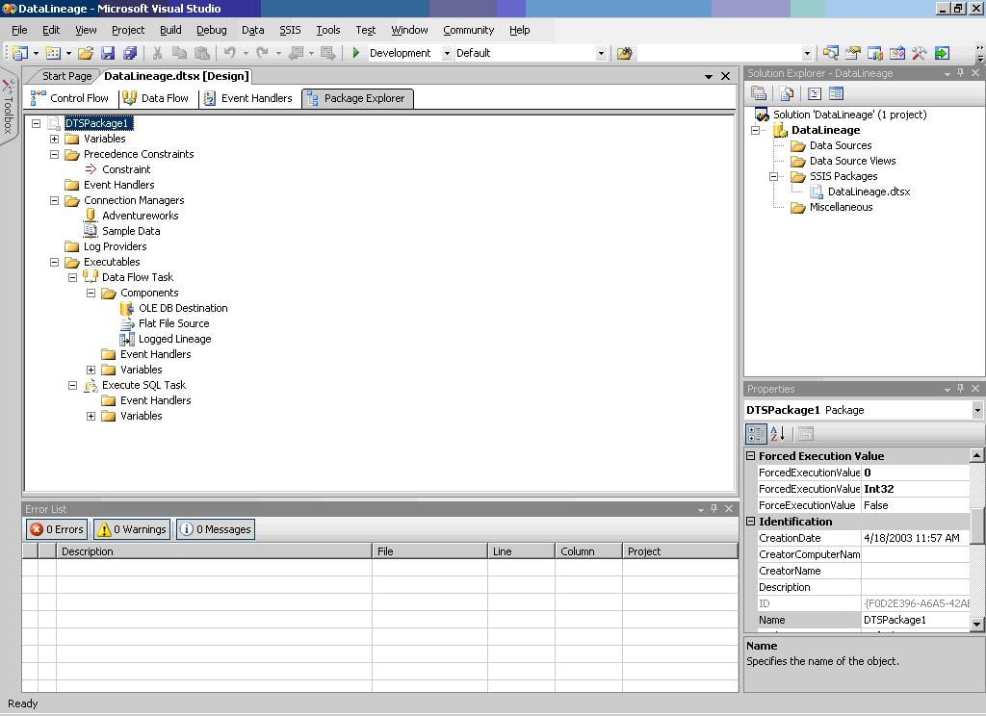Click the Paste clipboard toolbar icon
The width and height of the screenshot is (986, 716).
coord(202,53)
